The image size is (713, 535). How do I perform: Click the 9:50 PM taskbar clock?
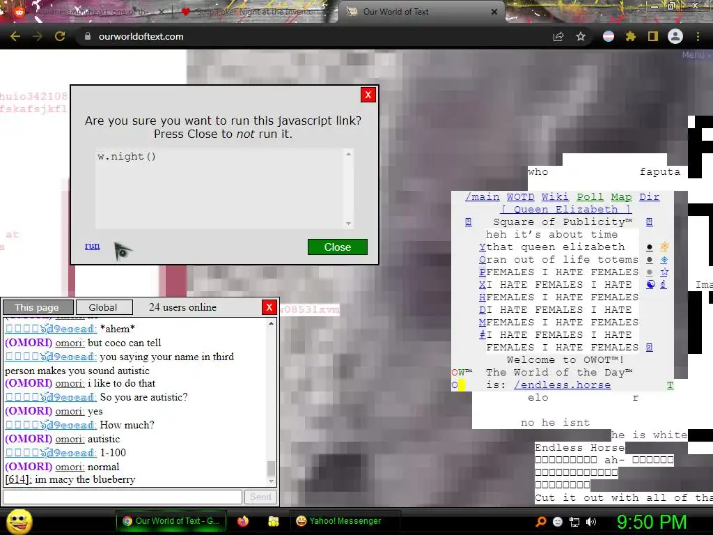(652, 522)
